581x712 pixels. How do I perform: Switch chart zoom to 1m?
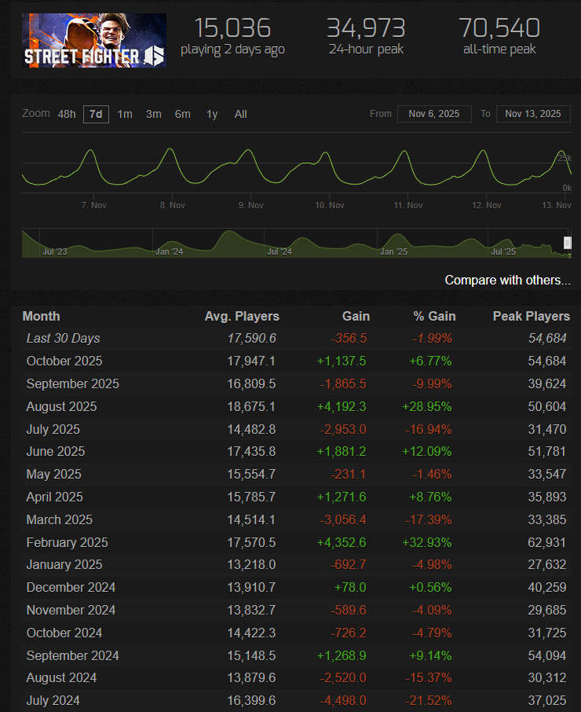click(125, 114)
